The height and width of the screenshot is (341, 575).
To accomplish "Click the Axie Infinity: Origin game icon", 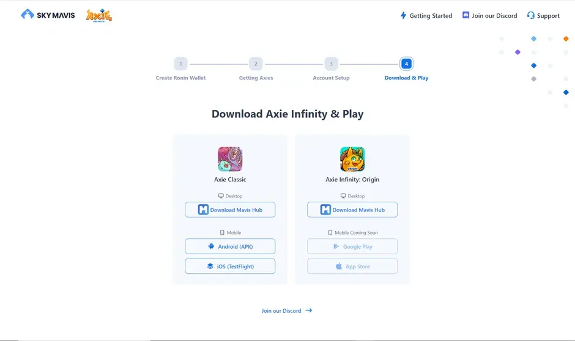I will tap(352, 159).
